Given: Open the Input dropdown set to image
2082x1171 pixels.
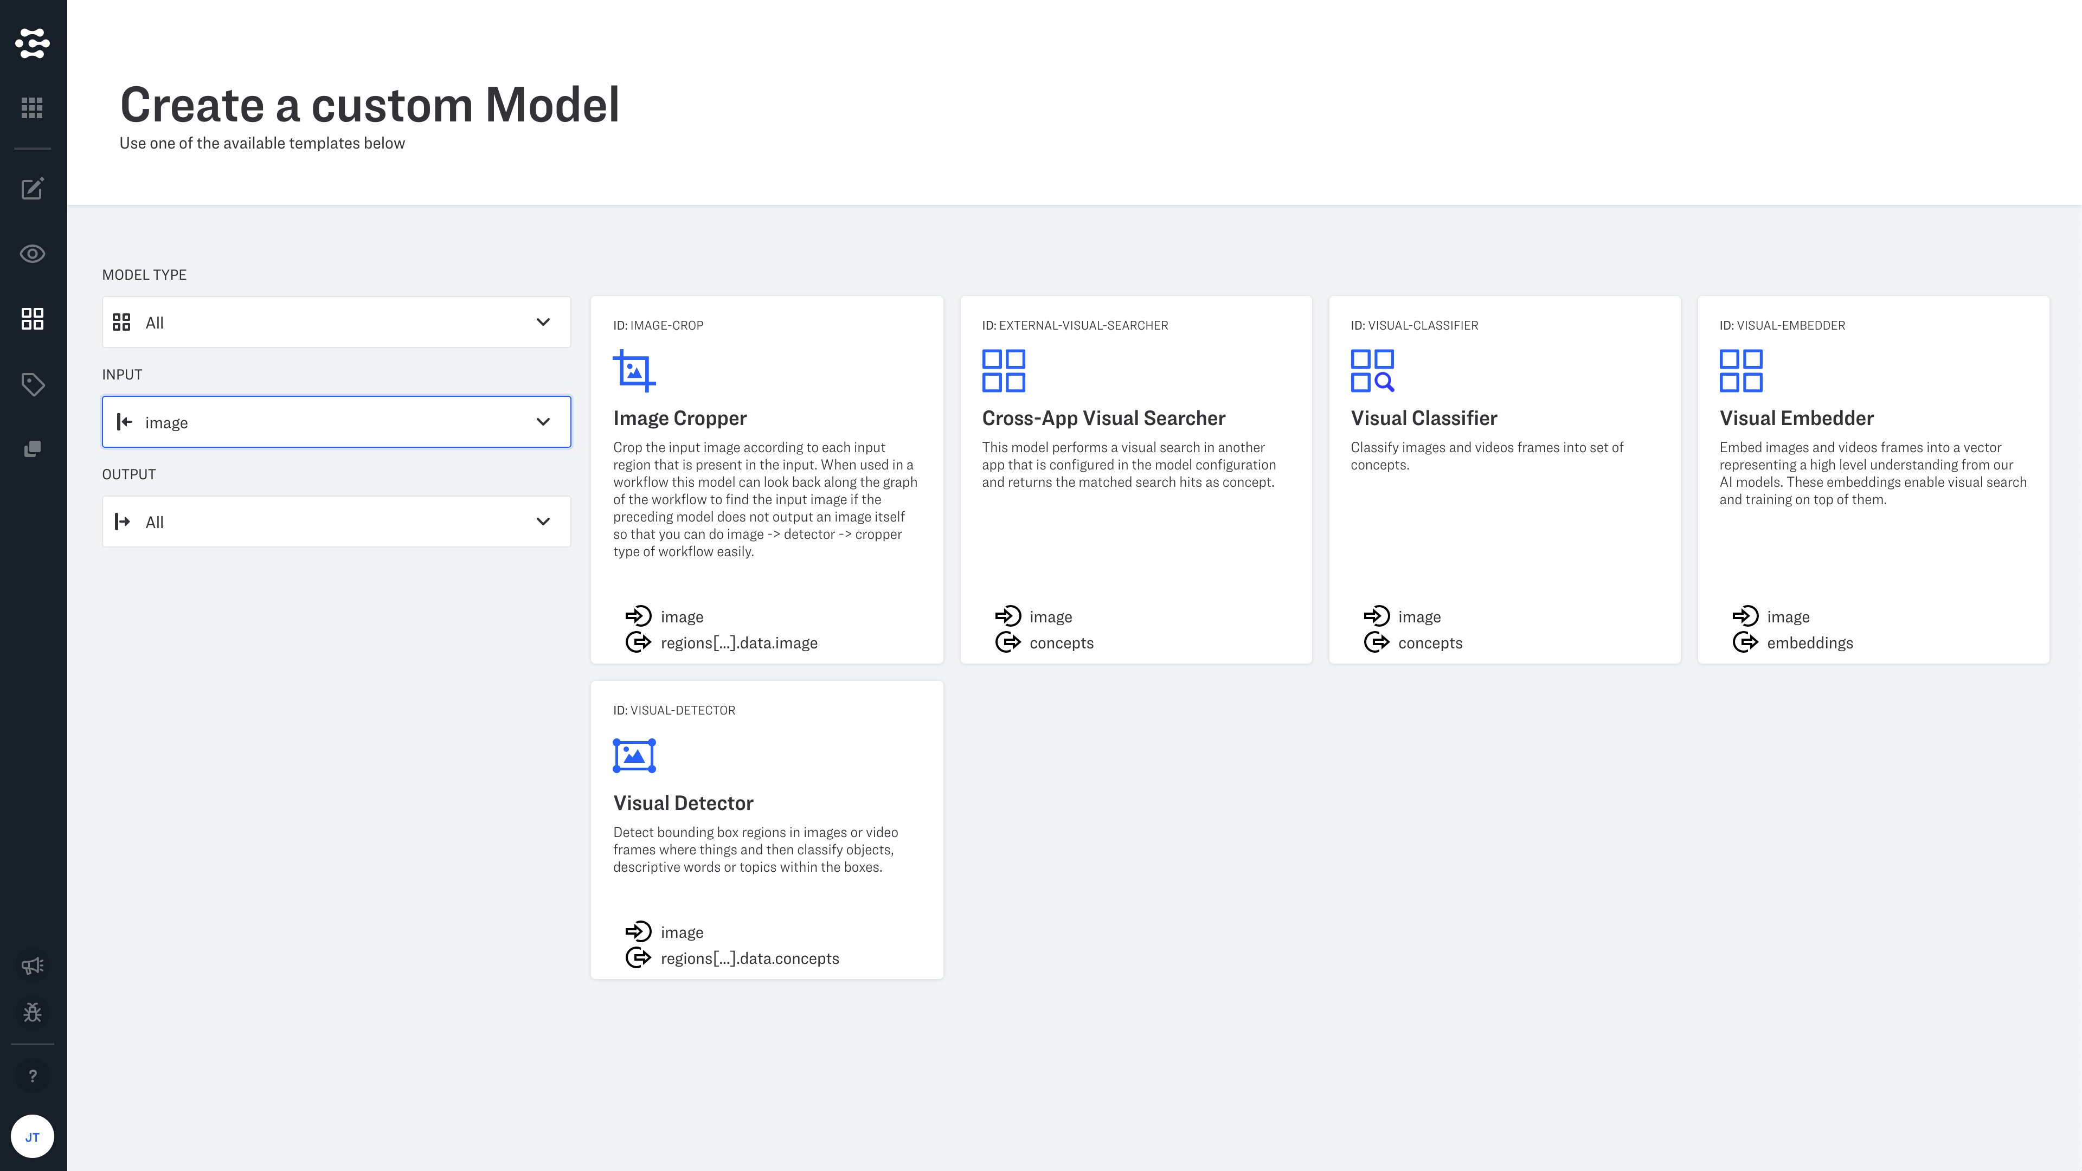Looking at the screenshot, I should [x=336, y=422].
